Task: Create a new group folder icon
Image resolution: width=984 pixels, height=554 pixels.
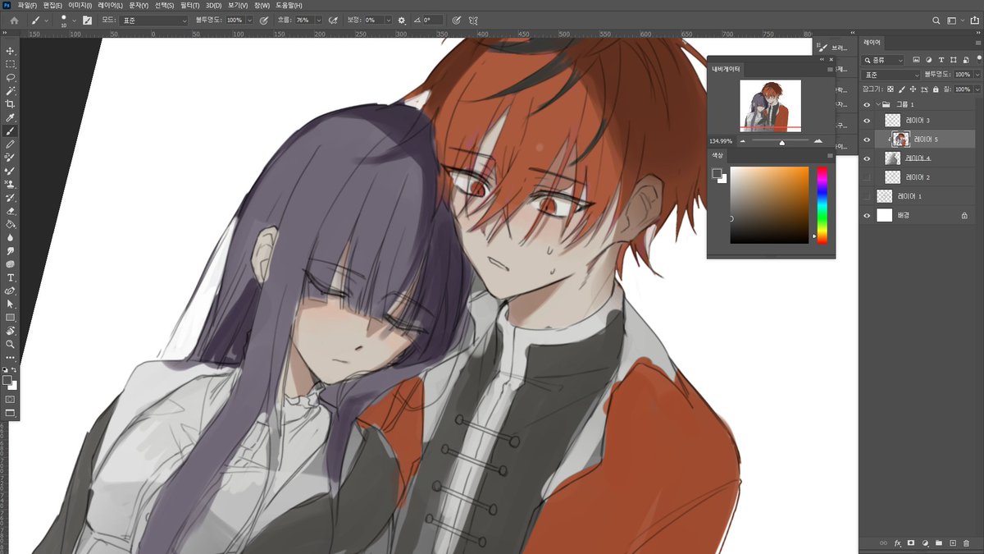Action: click(938, 543)
